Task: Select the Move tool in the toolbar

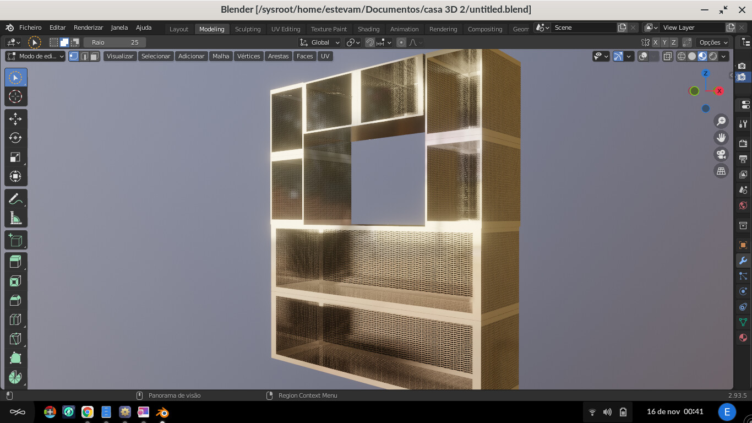Action: [15, 118]
